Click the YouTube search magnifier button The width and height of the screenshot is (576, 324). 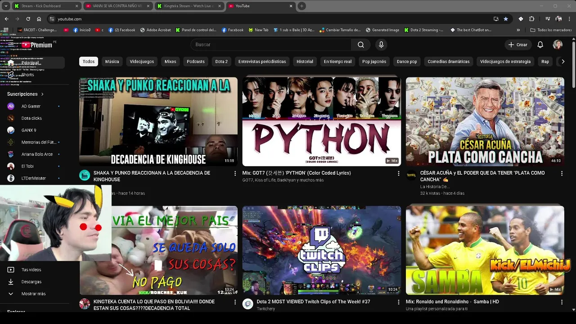pos(361,45)
